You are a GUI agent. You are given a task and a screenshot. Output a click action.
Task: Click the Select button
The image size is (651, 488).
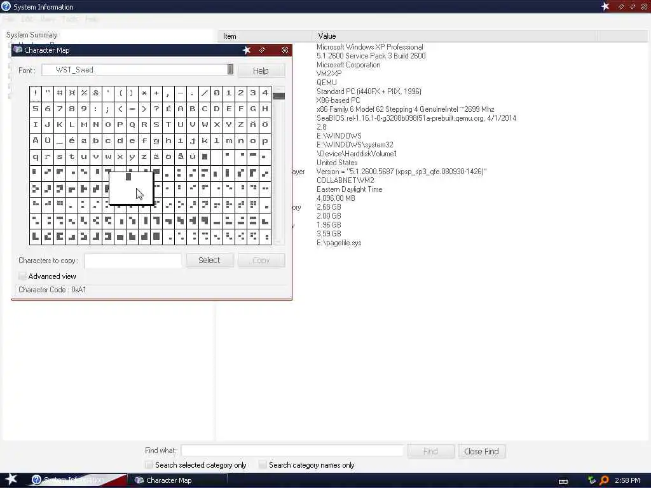[209, 260]
